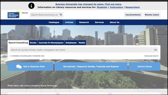Open the Advanced Search link
168x95 pixels.
pos(151,56)
